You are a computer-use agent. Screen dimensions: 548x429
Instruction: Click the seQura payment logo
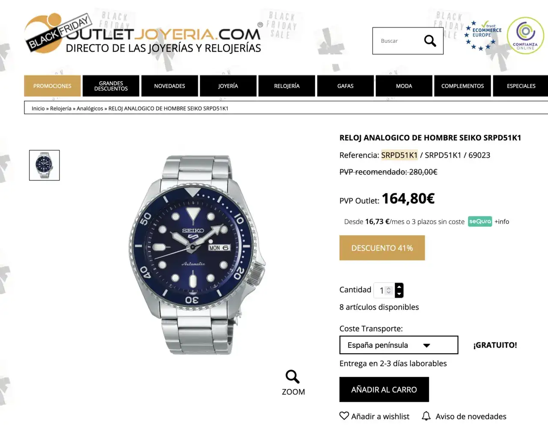[x=480, y=222]
